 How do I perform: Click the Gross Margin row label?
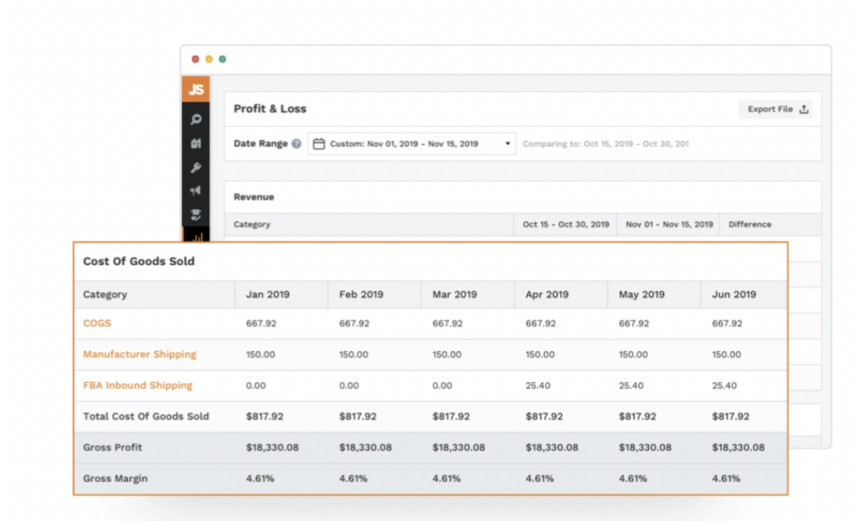coord(115,479)
